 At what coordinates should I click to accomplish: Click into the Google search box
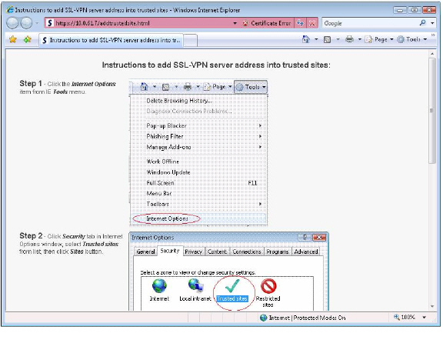(368, 23)
